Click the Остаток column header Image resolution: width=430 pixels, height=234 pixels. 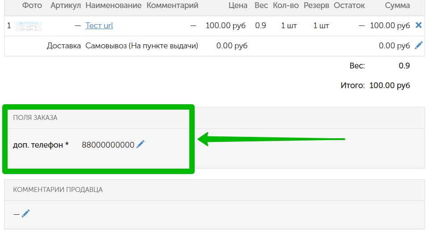pyautogui.click(x=349, y=5)
